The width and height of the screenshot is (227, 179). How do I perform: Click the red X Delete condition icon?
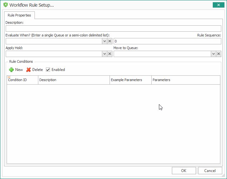[28, 70]
